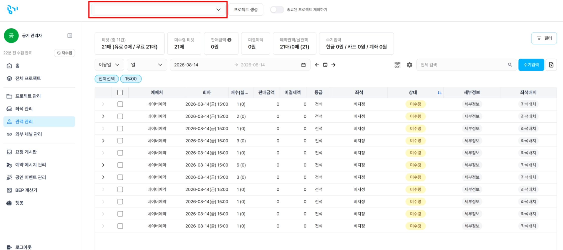Open the 이용일 dropdown
The width and height of the screenshot is (563, 250).
point(109,65)
